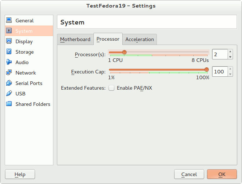
Task: Open Network settings via its icon
Action: 9,73
